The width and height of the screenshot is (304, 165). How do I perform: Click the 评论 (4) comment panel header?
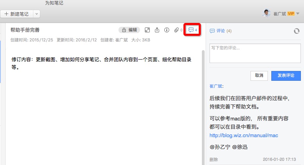coord(221,31)
